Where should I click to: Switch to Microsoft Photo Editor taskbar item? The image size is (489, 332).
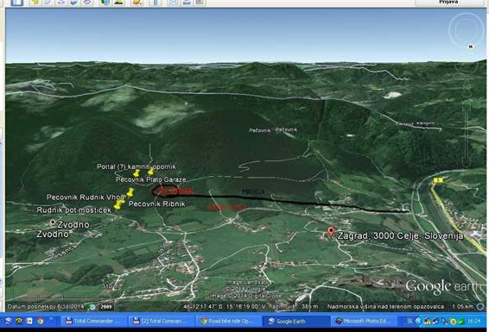click(363, 321)
